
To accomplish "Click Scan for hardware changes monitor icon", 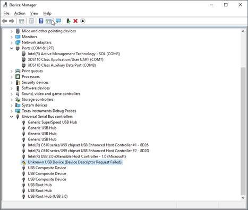I will pos(58,21).
